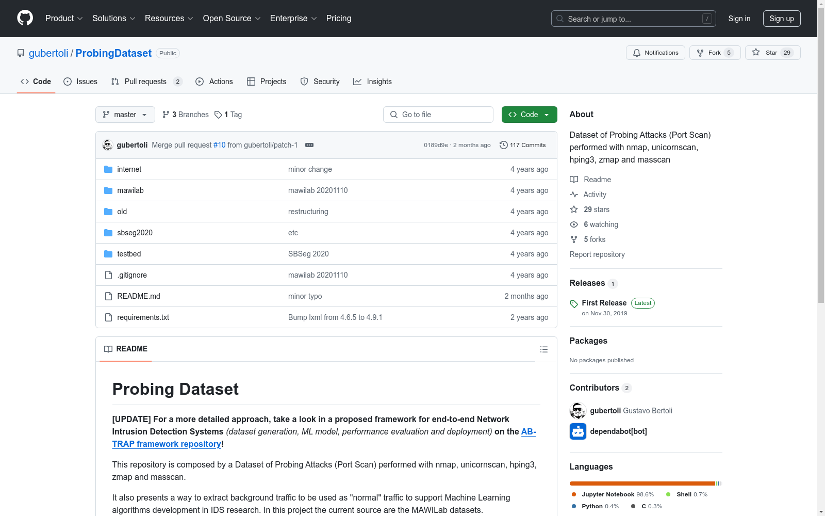
Task: Click the old folder icon
Action: (108, 212)
